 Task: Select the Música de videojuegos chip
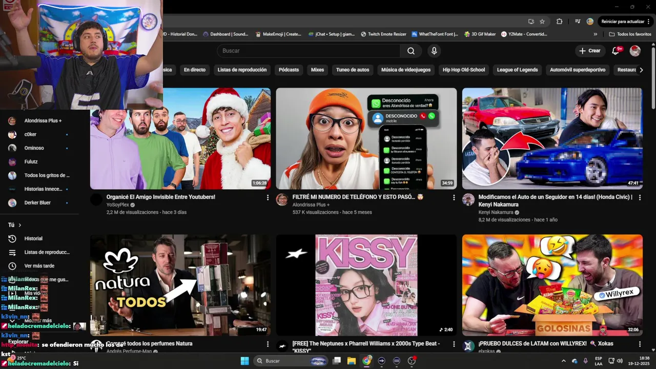tap(406, 70)
